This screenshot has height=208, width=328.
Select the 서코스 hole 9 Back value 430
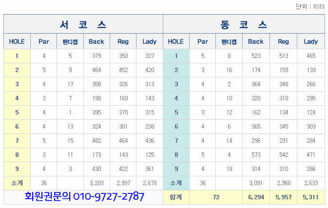click(x=96, y=169)
